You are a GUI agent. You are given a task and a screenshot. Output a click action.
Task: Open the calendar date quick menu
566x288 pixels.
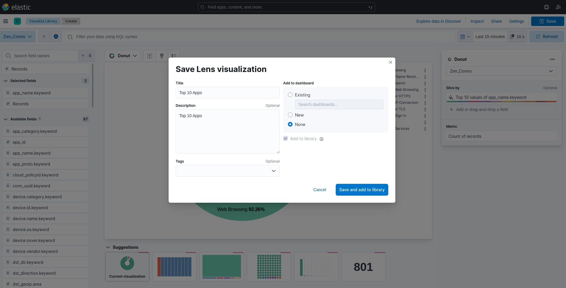tap(465, 37)
